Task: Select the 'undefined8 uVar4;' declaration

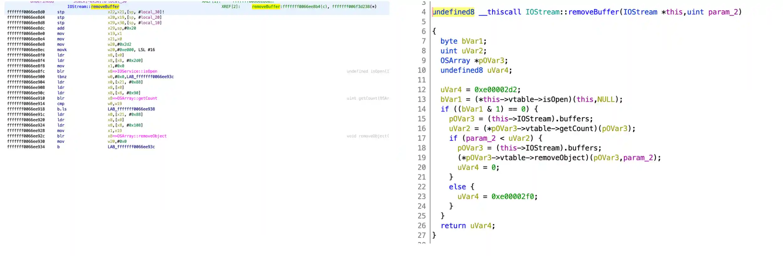Action: click(476, 70)
